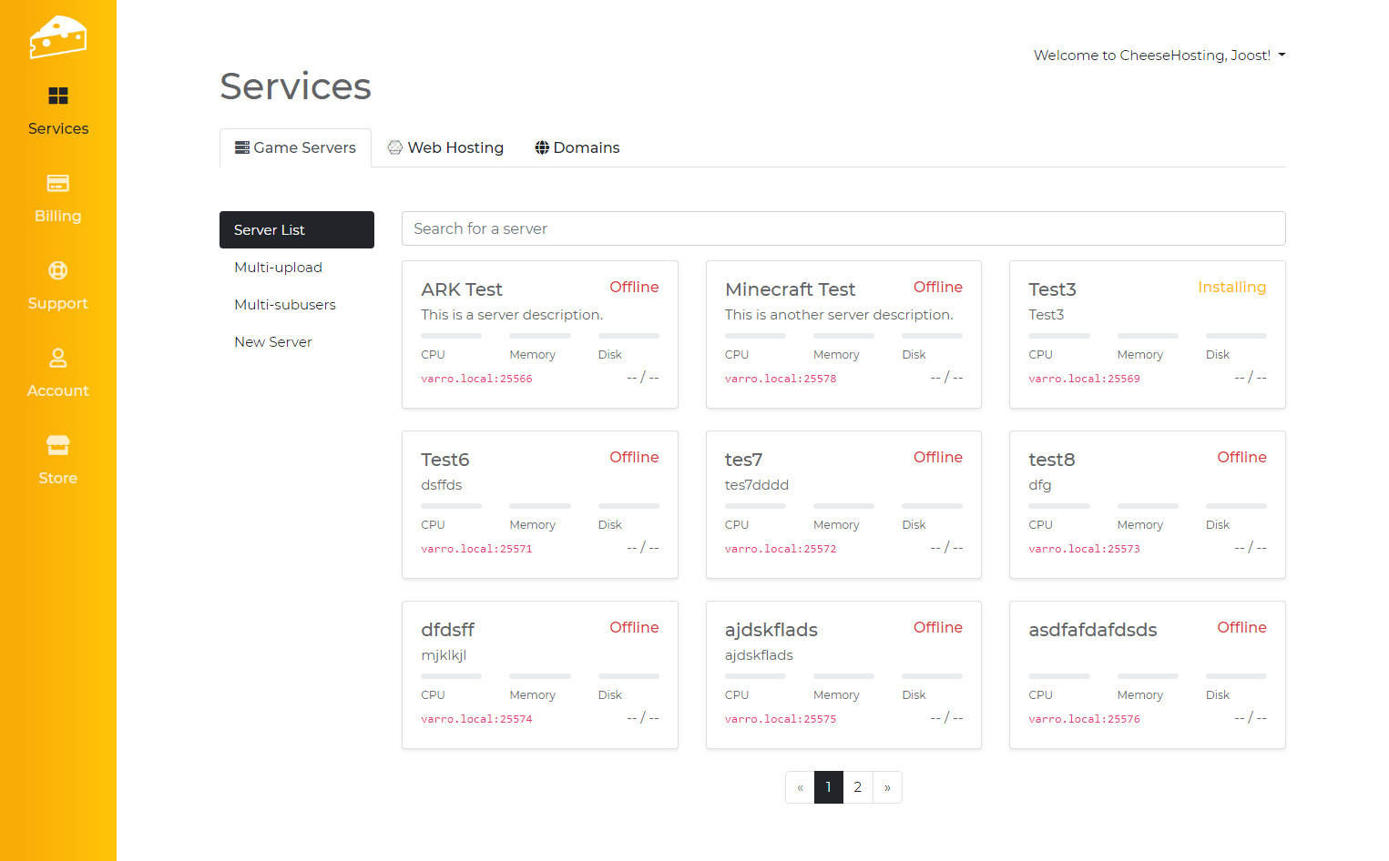
Task: Select Multi-upload in the side menu
Action: (278, 268)
